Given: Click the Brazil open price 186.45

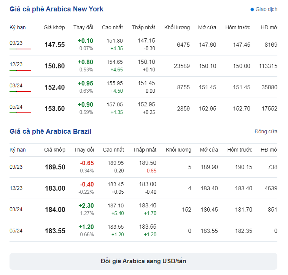Looking at the screenshot, I should click(x=209, y=210).
